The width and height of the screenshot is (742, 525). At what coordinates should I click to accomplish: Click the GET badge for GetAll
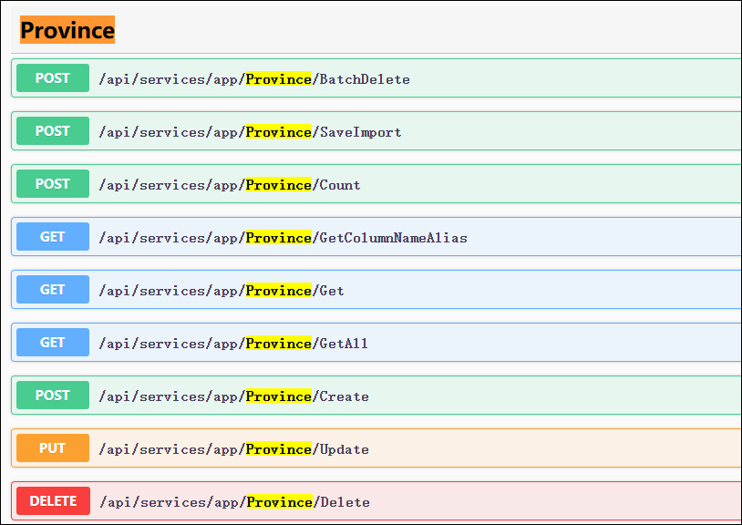pyautogui.click(x=53, y=343)
